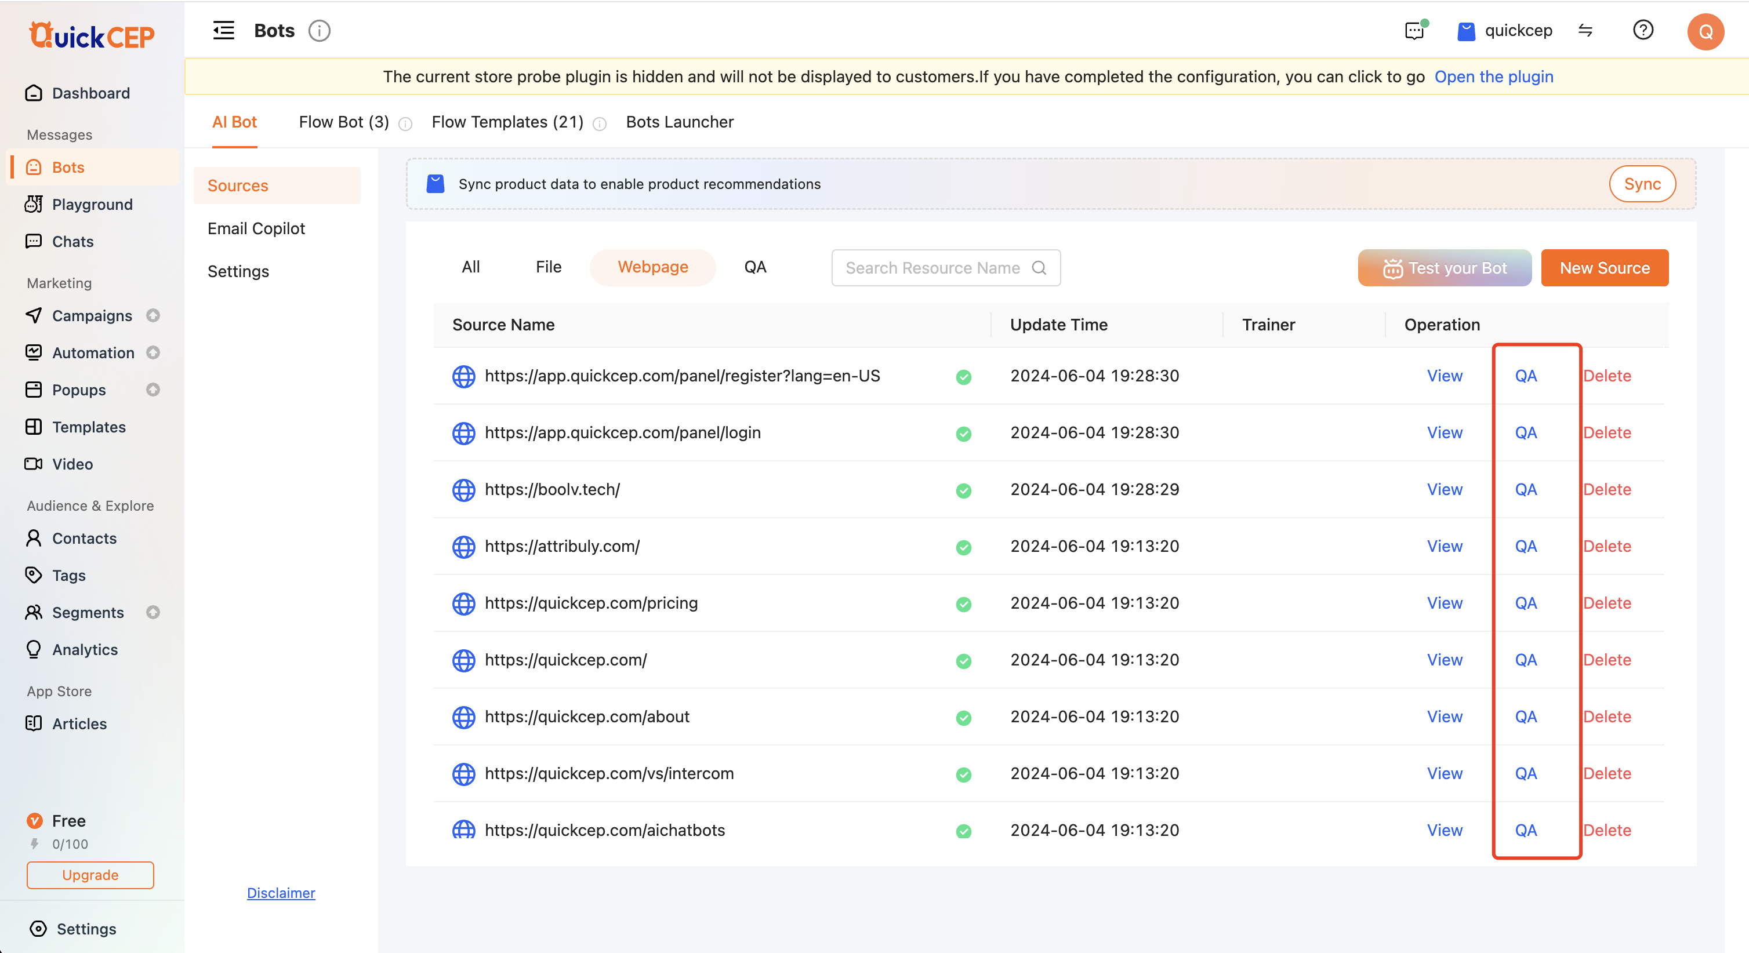This screenshot has height=953, width=1749.
Task: Filter sources by All
Action: click(470, 267)
